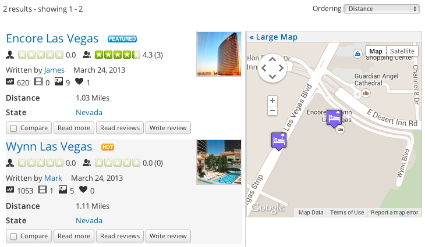
Task: Open the Wynn Las Vegas listing title
Action: point(49,146)
